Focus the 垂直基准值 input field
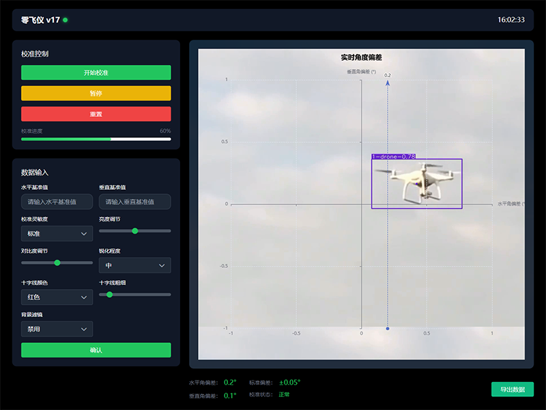The height and width of the screenshot is (410, 546). pos(134,202)
